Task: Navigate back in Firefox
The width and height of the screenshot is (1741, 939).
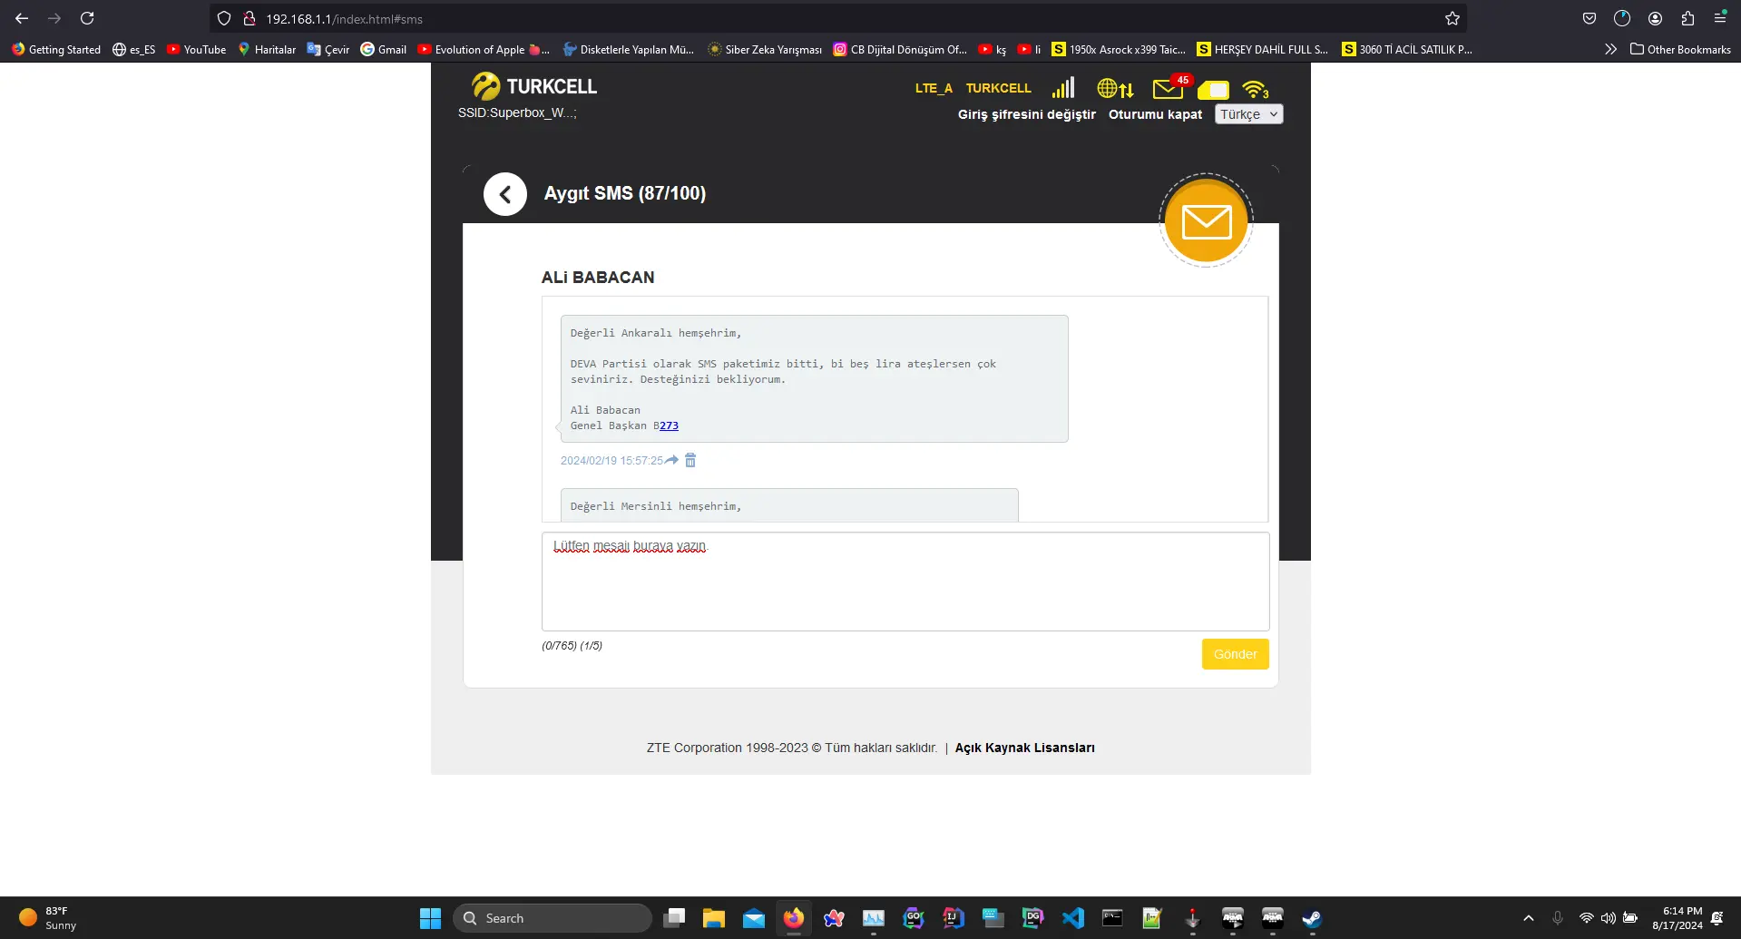Action: click(22, 18)
